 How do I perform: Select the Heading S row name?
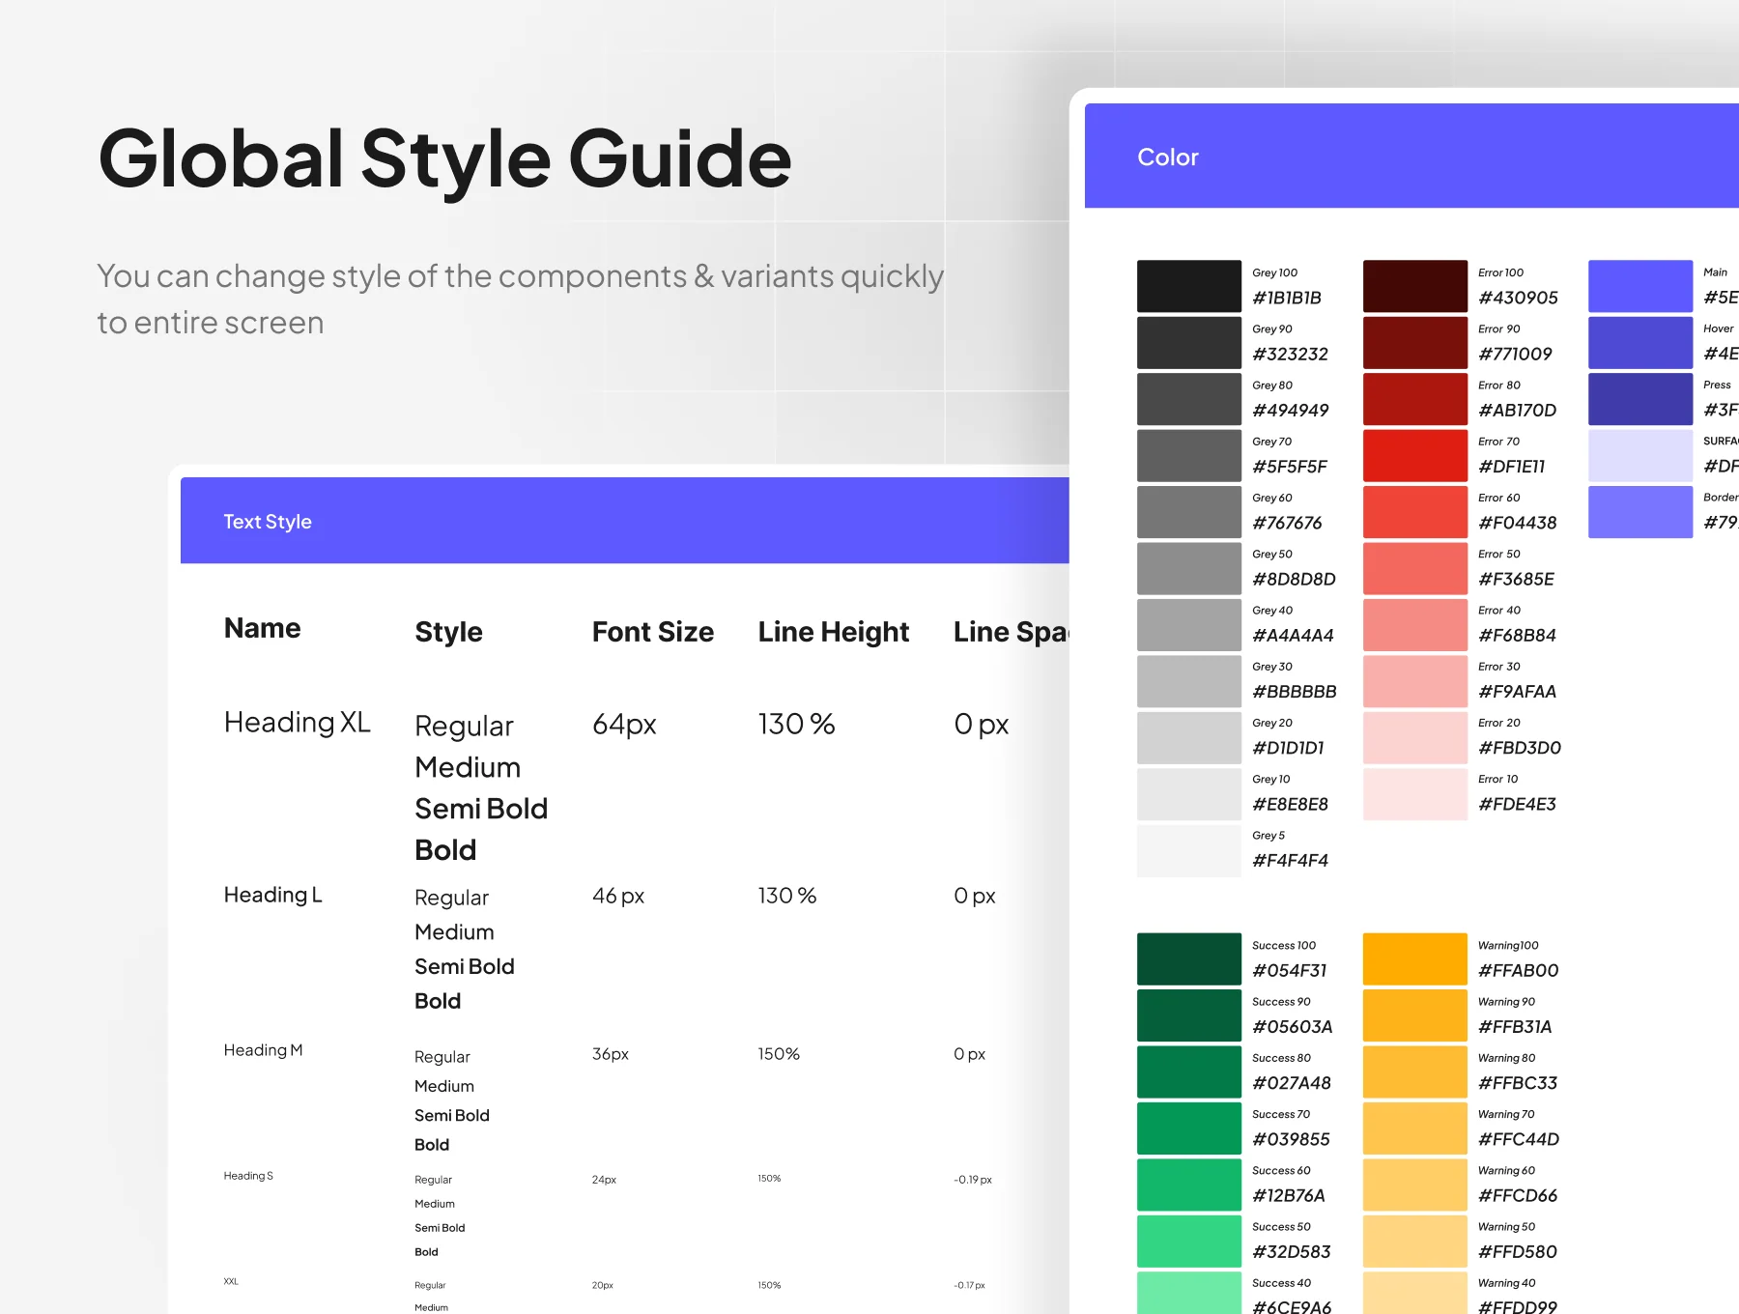tap(248, 1176)
